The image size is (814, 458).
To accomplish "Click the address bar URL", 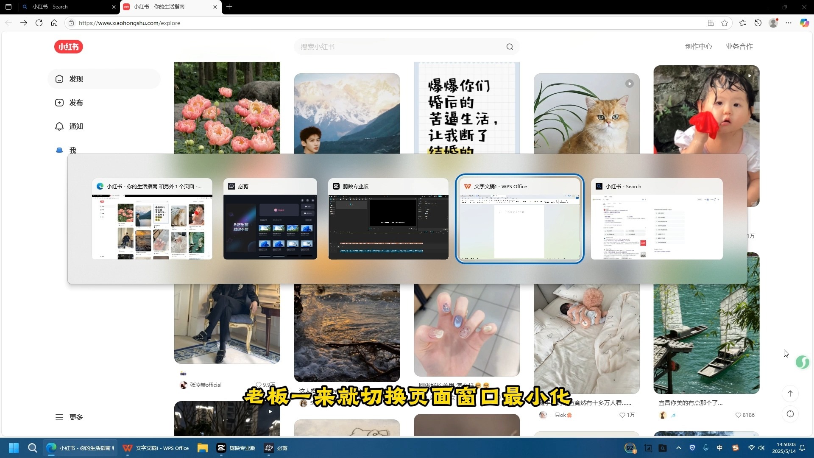I will [129, 23].
